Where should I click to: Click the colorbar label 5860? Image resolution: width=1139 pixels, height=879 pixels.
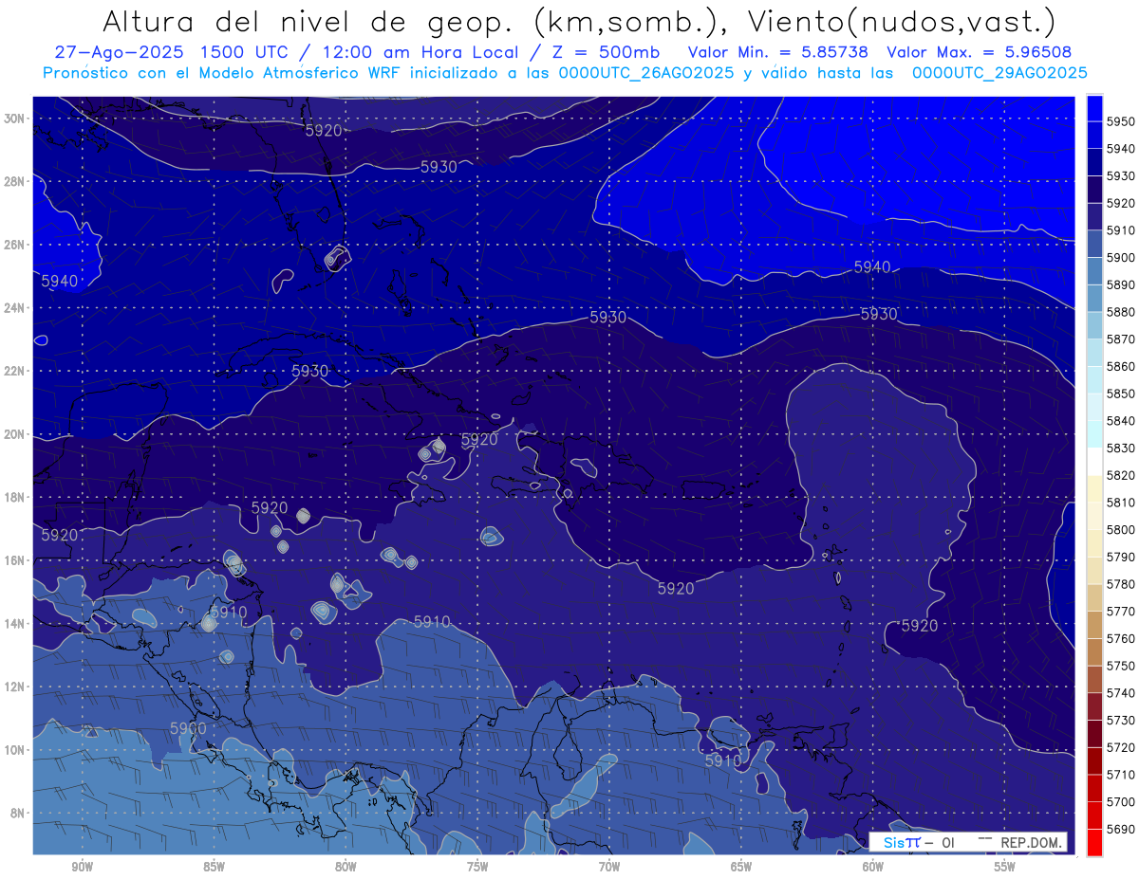tap(1121, 366)
